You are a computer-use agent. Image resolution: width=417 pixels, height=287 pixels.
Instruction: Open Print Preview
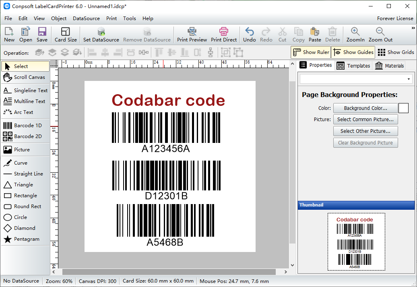pos(192,35)
